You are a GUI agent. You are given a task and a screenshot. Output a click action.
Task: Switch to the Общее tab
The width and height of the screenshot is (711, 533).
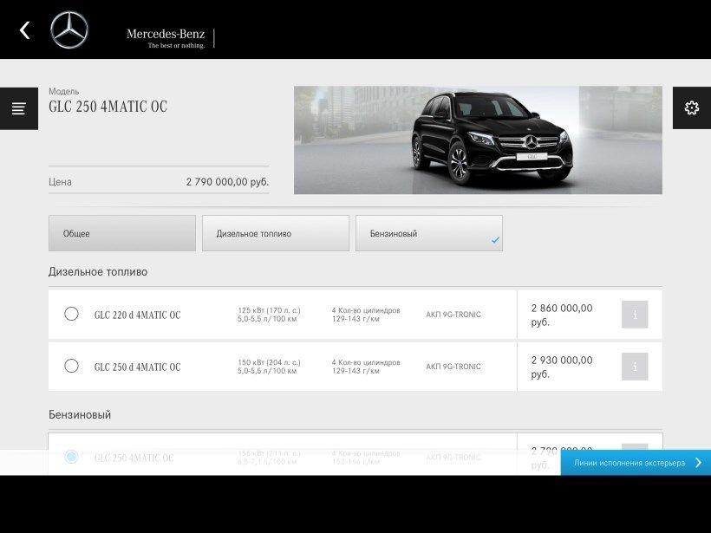point(122,233)
